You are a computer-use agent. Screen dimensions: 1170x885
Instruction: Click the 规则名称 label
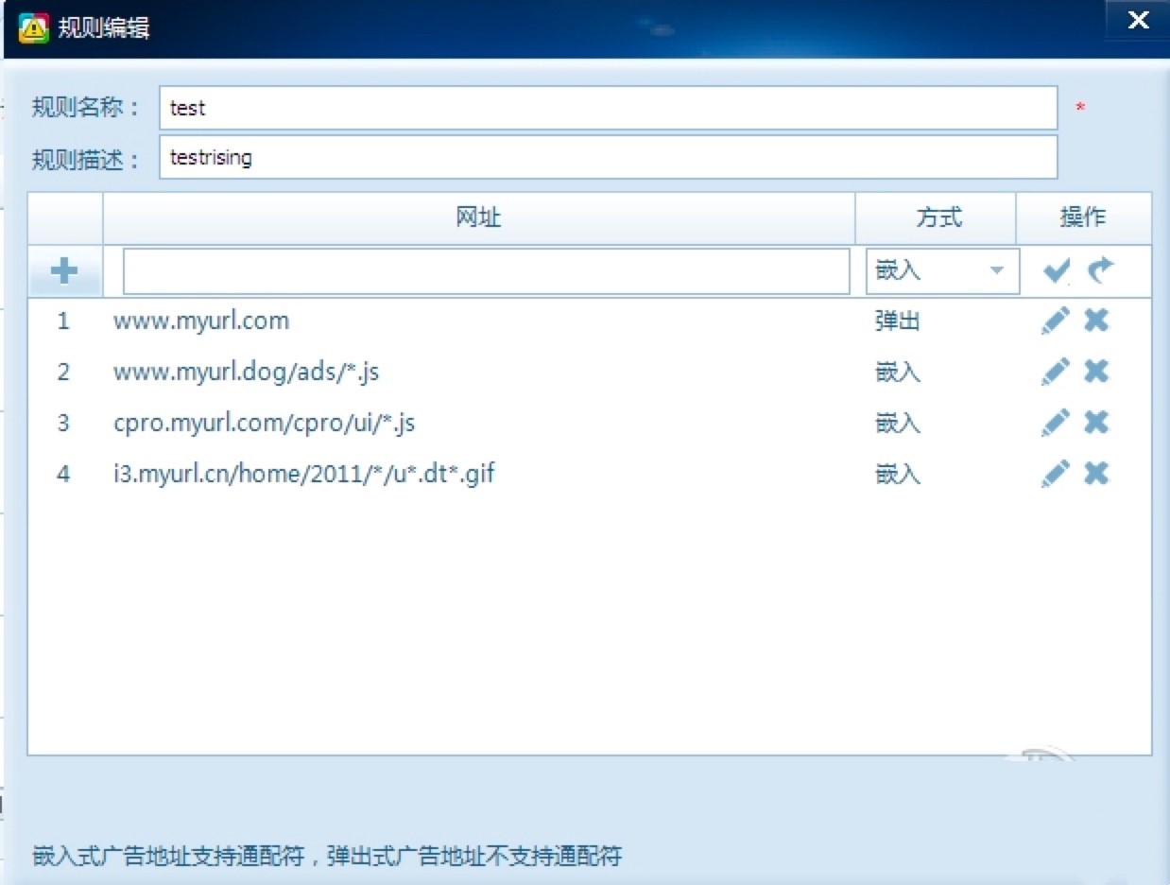[86, 107]
